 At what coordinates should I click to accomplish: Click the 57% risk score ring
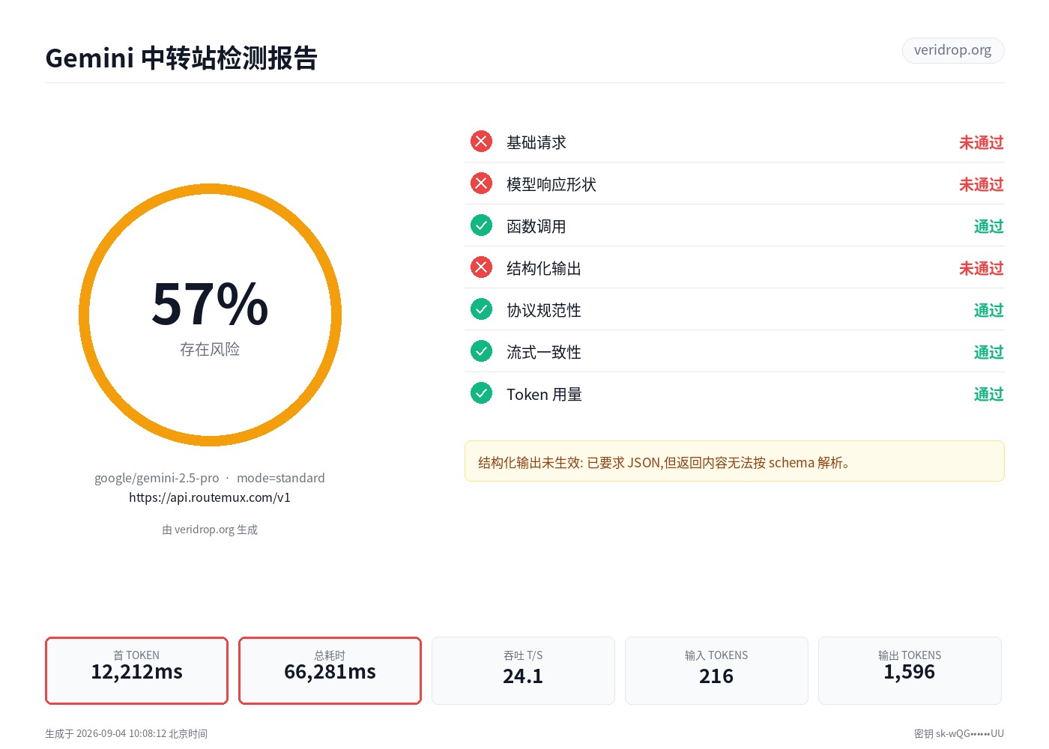(210, 315)
